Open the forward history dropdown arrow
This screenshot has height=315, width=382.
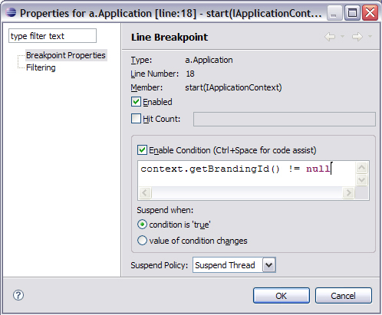click(370, 37)
